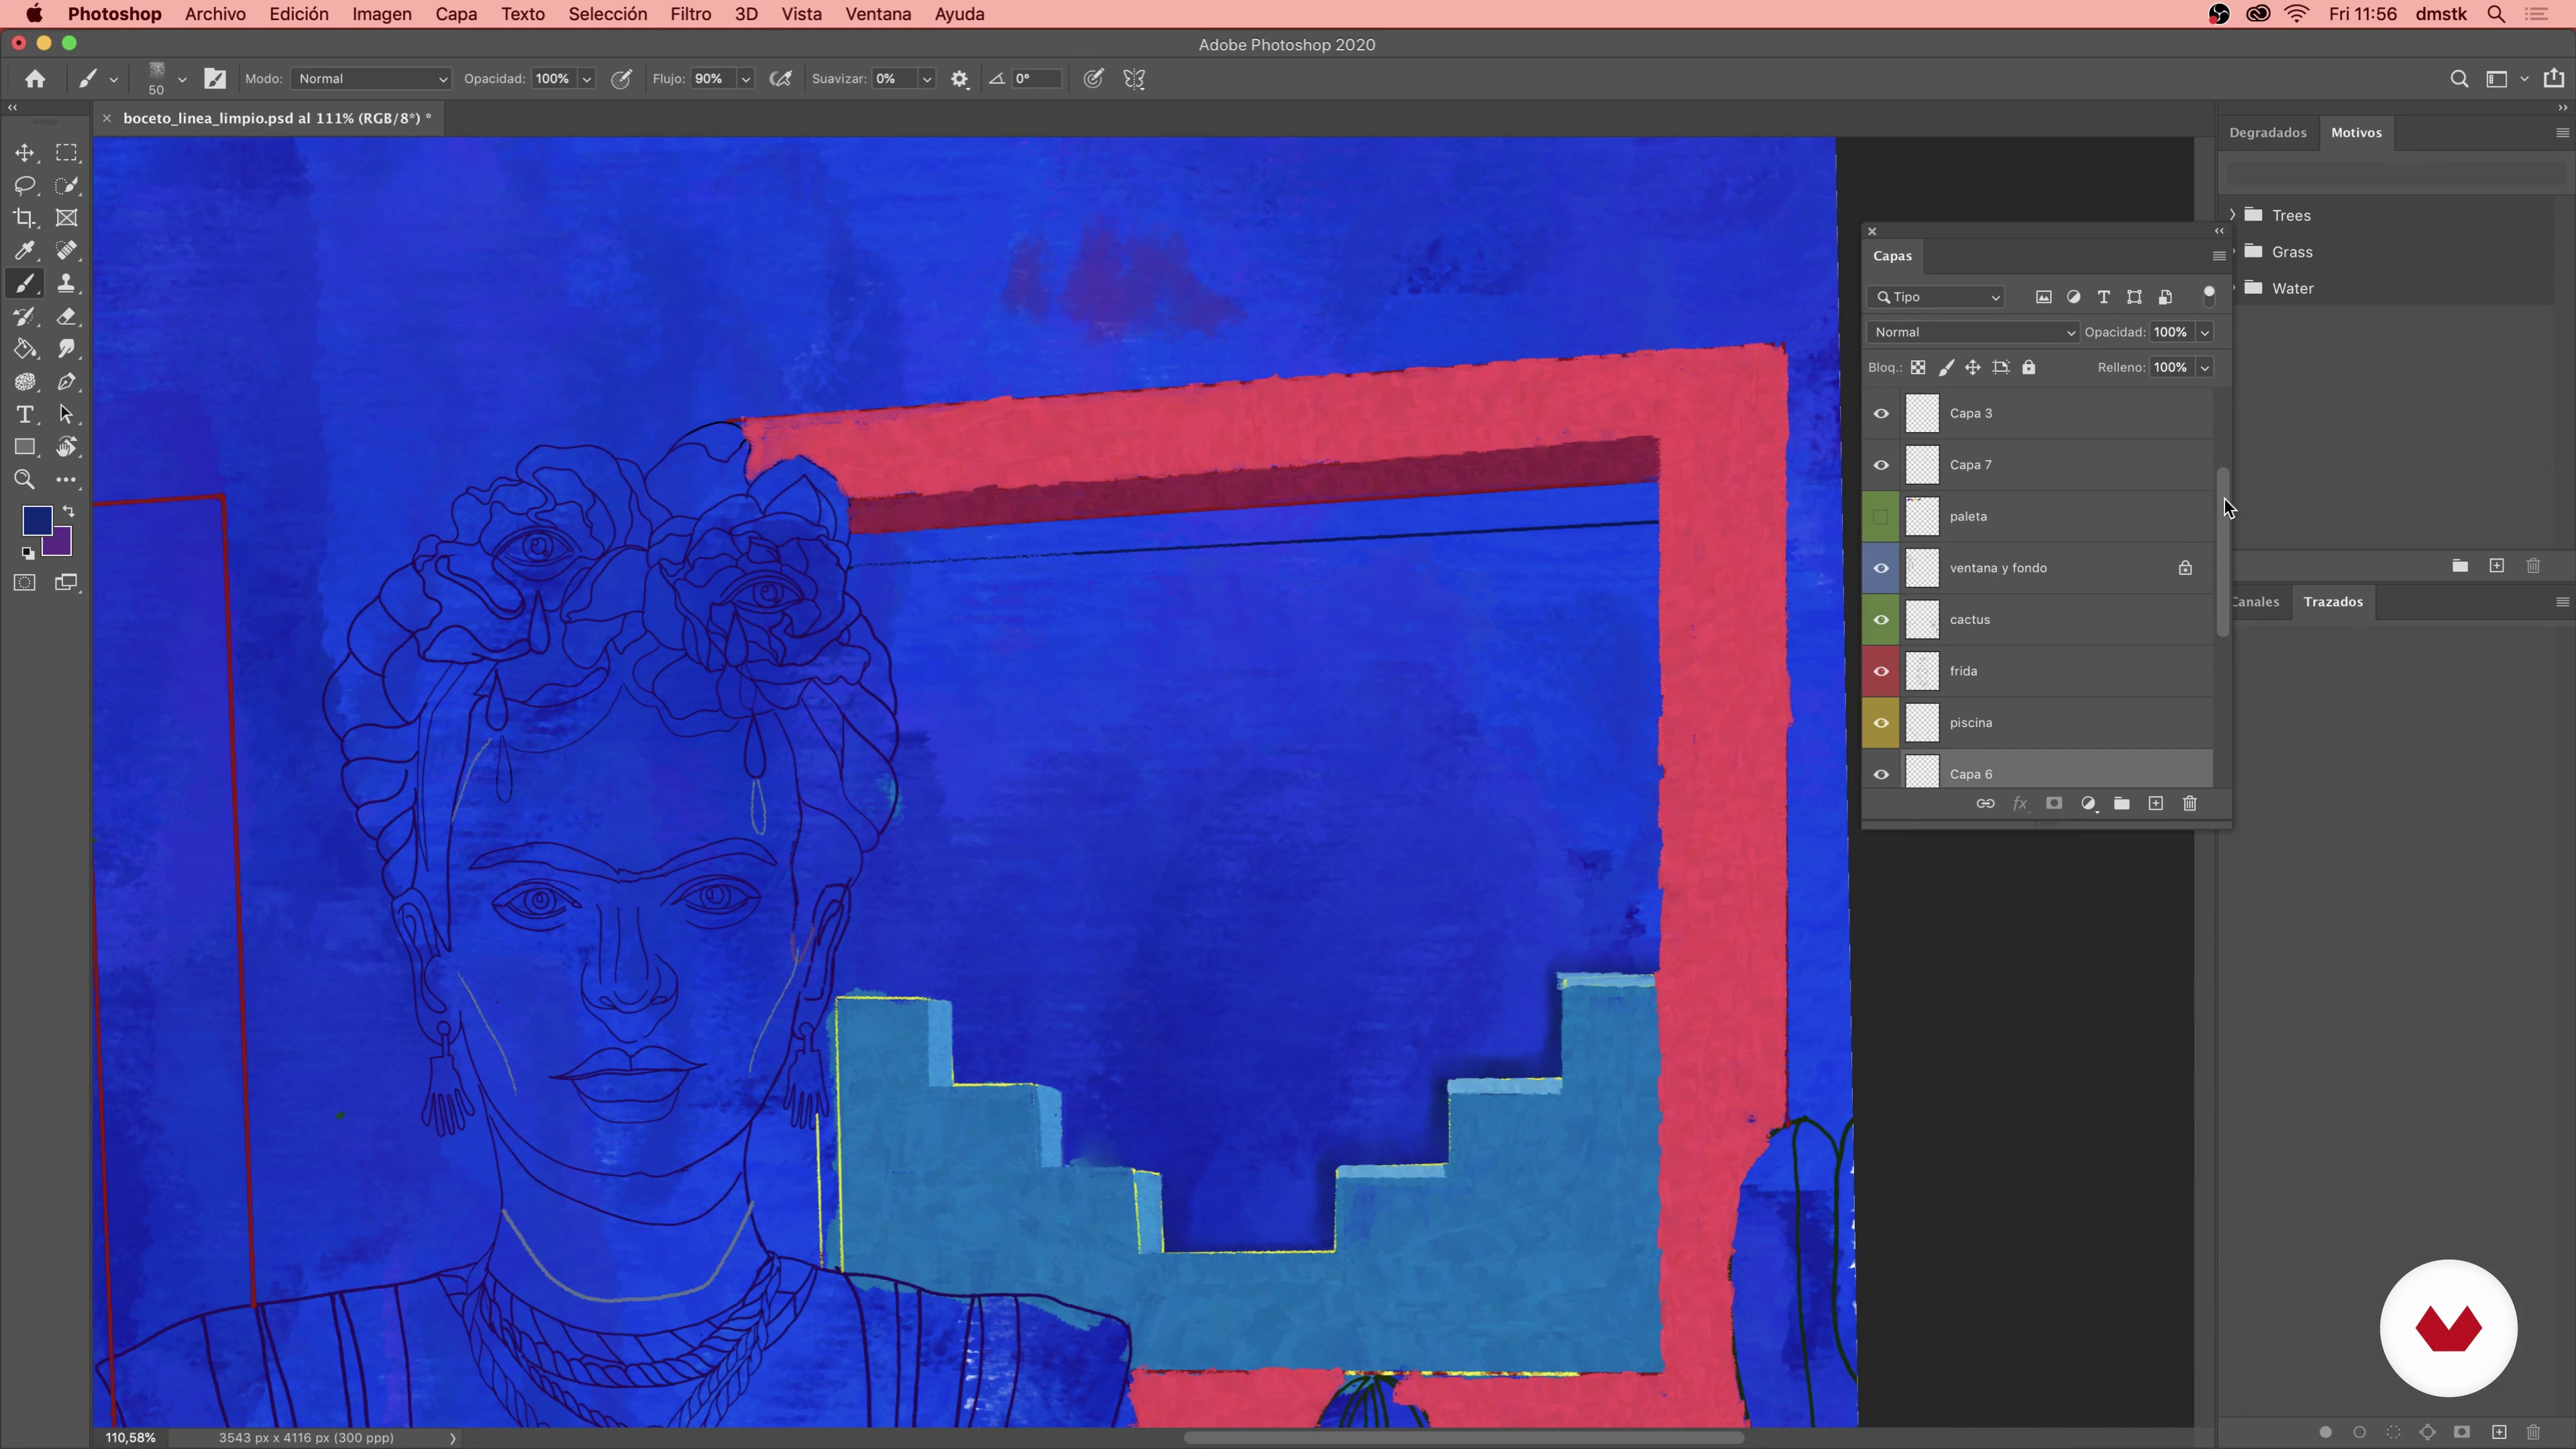Click the Home button in options bar
The height and width of the screenshot is (1449, 2576).
[35, 79]
